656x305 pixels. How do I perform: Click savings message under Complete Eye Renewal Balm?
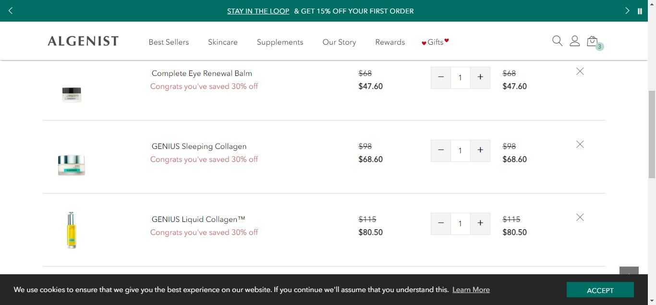204,86
